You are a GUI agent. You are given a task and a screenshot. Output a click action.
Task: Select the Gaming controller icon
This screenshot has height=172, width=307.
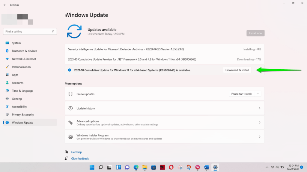click(x=7, y=99)
